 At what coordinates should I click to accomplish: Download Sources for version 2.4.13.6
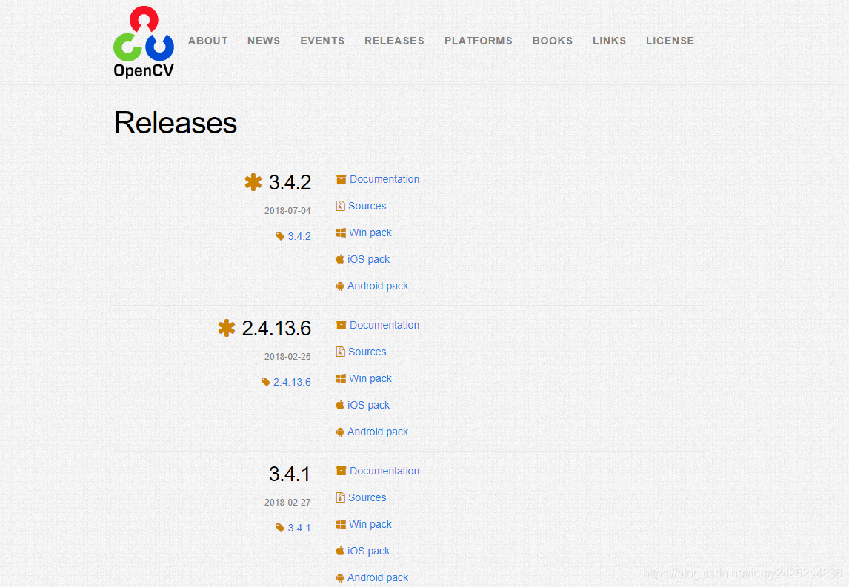click(367, 352)
